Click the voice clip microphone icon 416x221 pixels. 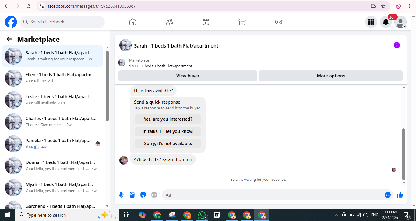click(121, 195)
